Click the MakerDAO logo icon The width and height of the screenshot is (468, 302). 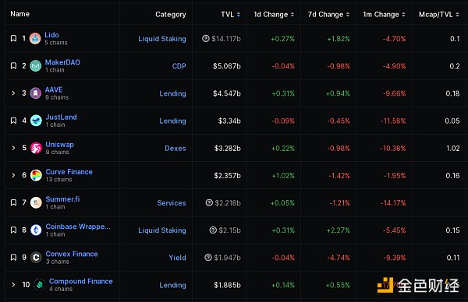(x=36, y=66)
